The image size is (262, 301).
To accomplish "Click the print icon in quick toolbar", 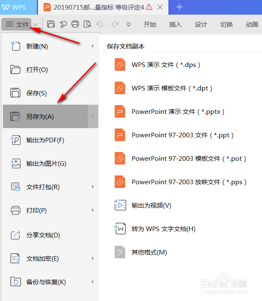I will pyautogui.click(x=75, y=24).
